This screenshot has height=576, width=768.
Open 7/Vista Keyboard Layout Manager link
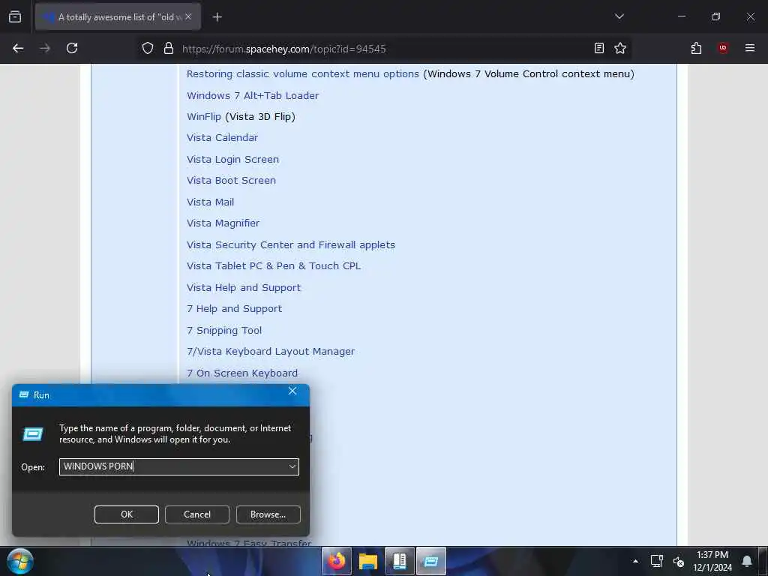click(x=270, y=351)
